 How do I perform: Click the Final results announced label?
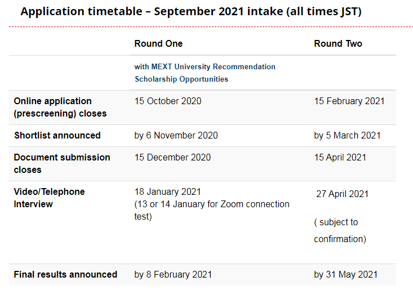pyautogui.click(x=65, y=275)
